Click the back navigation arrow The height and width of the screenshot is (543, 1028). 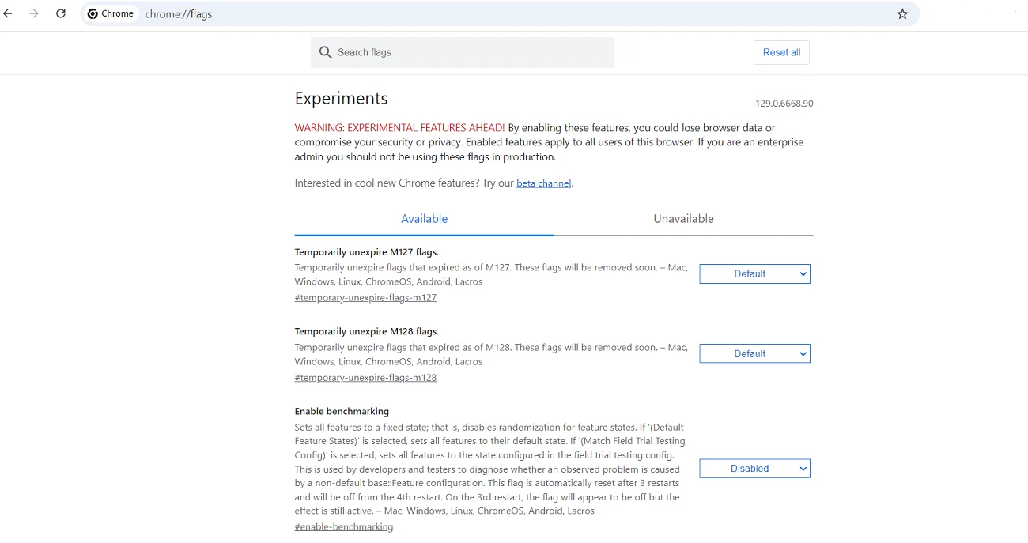tap(8, 13)
